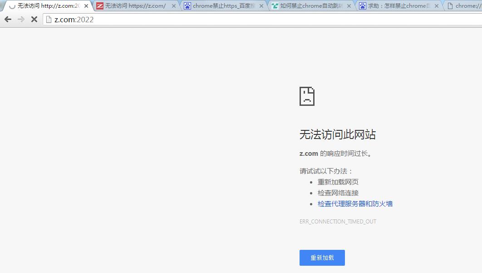This screenshot has width=482, height=273.
Task: Go back to the previous page
Action: pyautogui.click(x=8, y=20)
